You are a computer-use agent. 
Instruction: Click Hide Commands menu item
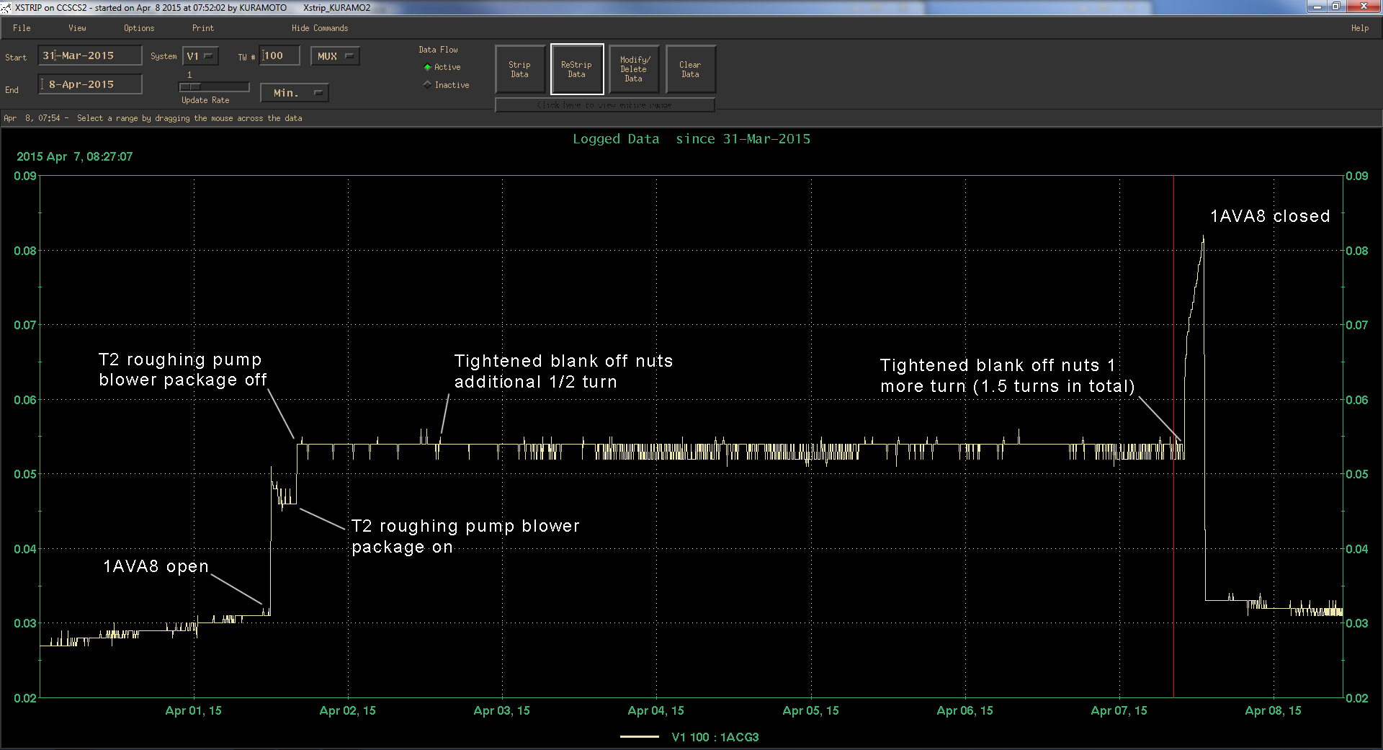click(320, 28)
